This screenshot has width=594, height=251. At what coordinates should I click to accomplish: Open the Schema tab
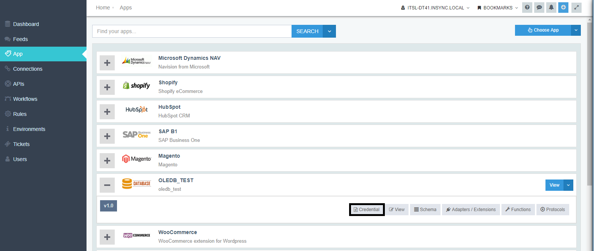[x=425, y=210]
